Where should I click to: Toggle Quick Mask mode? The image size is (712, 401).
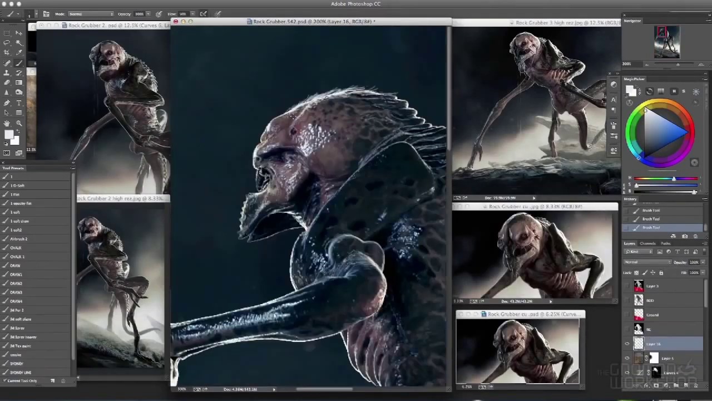click(6, 153)
